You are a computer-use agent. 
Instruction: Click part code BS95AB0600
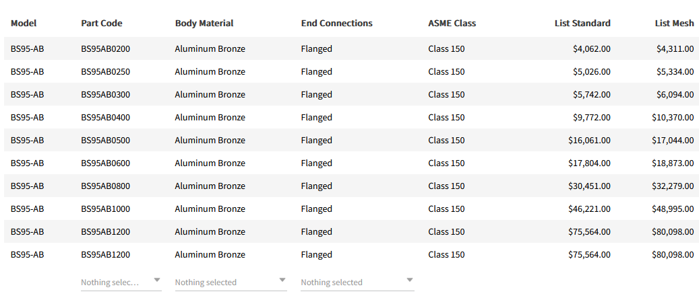(106, 163)
